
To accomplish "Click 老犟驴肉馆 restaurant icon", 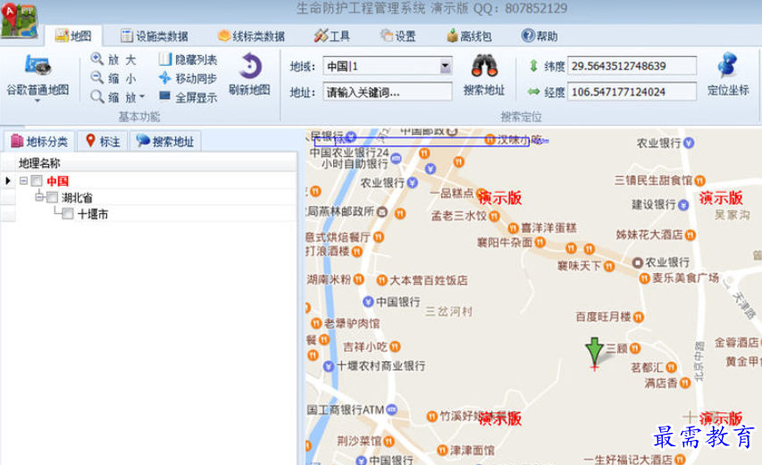I will (x=316, y=323).
